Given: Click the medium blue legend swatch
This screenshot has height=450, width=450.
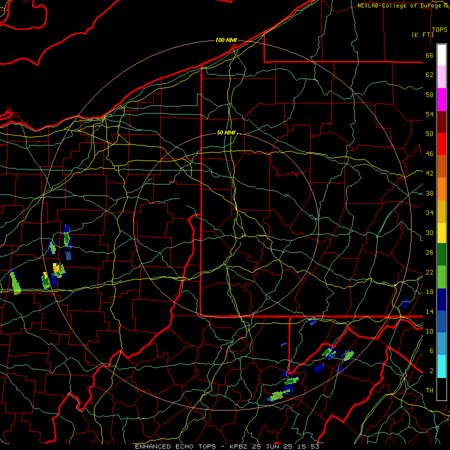Looking at the screenshot, I should [x=441, y=321].
